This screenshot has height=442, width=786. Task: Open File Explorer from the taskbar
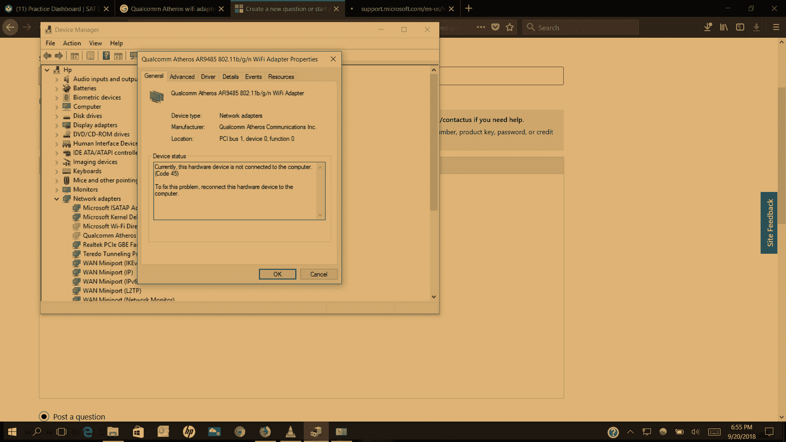pos(113,432)
